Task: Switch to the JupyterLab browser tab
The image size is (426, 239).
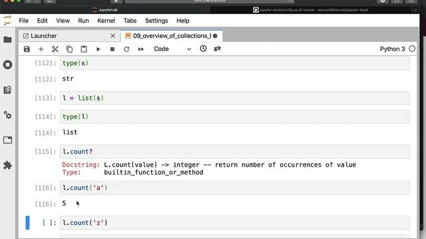Action: pos(105,10)
